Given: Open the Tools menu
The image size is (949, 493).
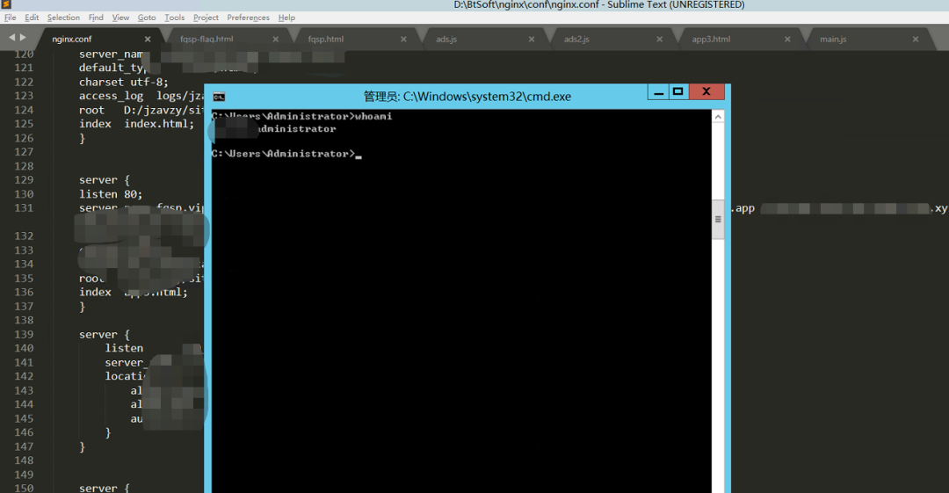Looking at the screenshot, I should 175,18.
